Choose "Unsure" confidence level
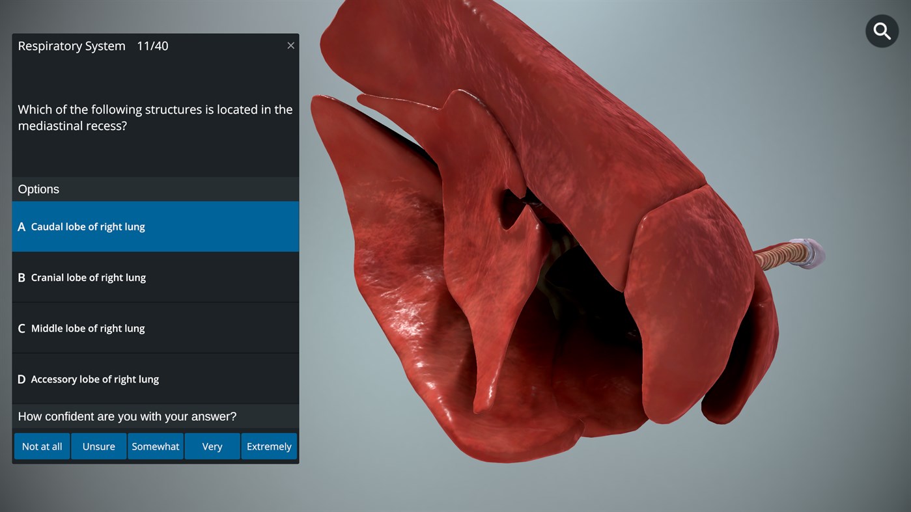The height and width of the screenshot is (512, 911). click(98, 446)
